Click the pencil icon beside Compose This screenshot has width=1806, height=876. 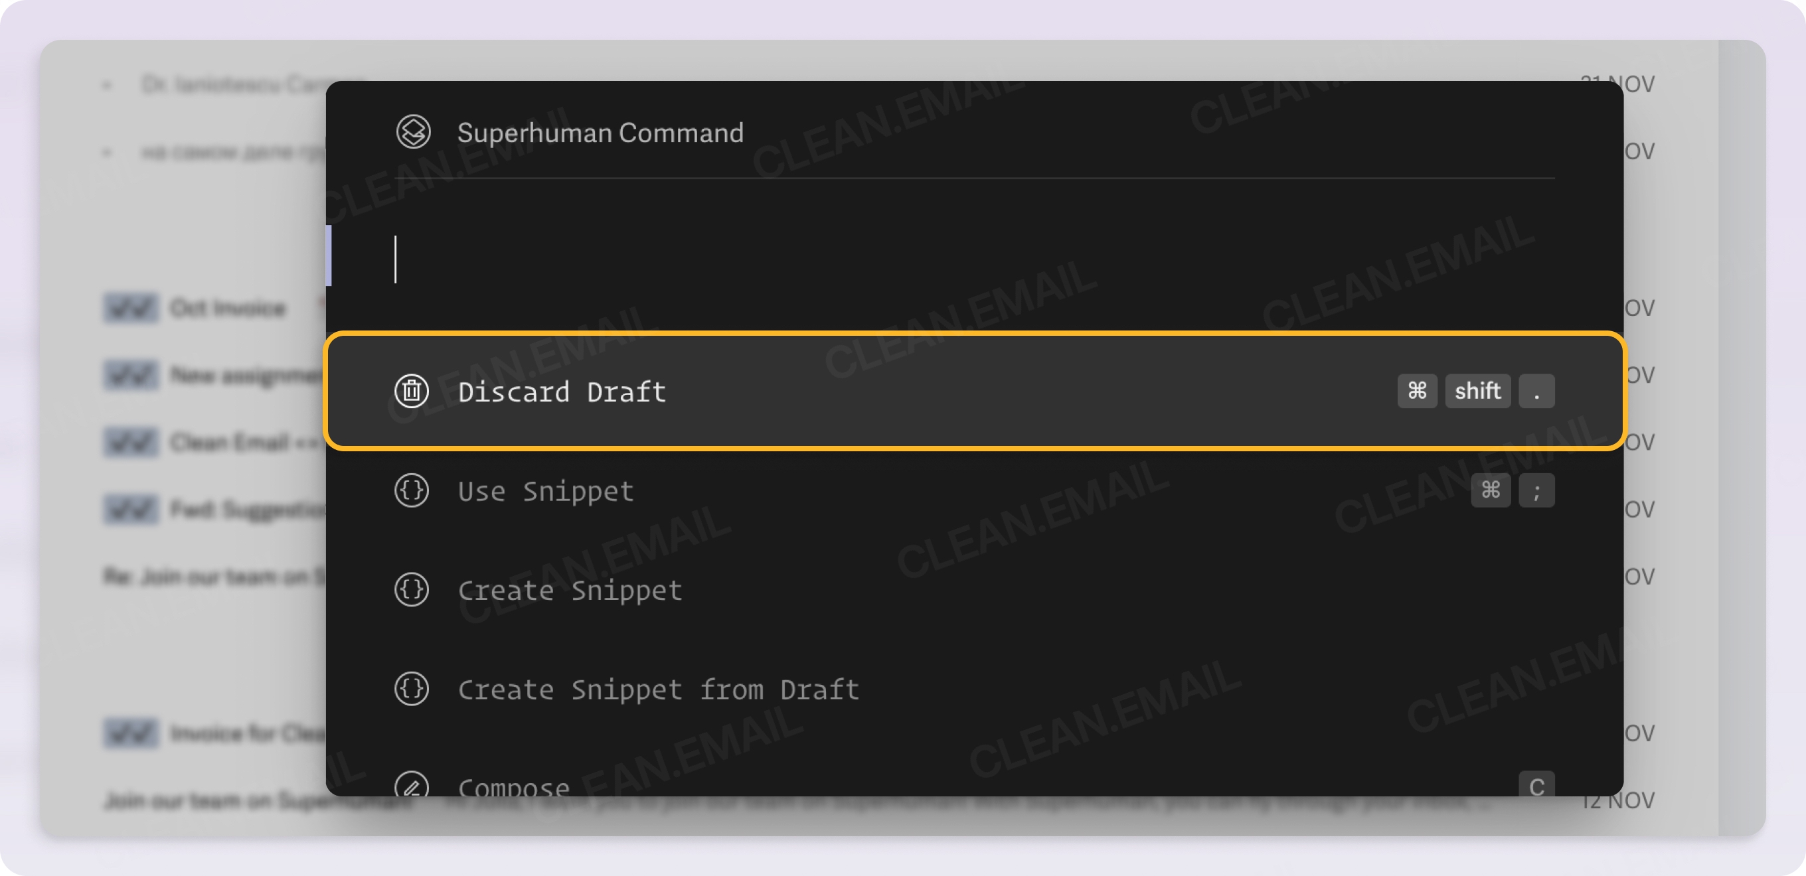pos(412,786)
